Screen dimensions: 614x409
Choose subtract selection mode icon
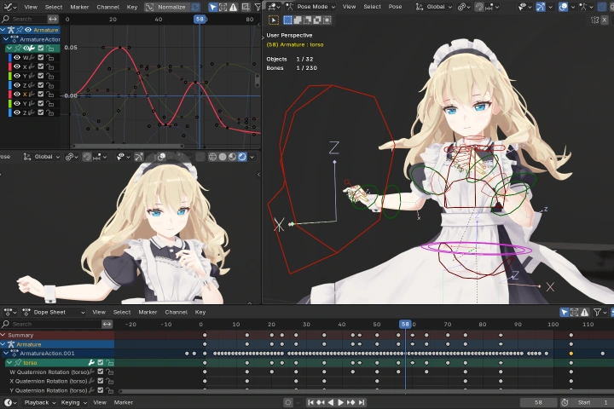point(307,20)
